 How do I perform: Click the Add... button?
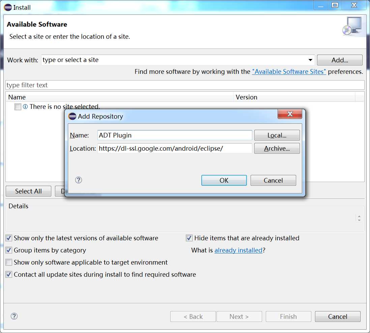340,60
